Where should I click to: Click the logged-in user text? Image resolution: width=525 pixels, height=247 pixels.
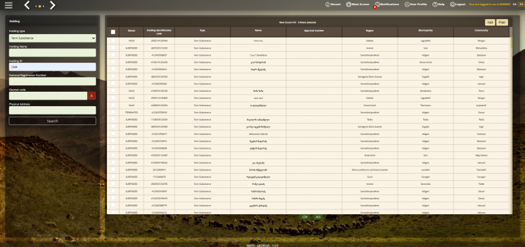coord(490,5)
